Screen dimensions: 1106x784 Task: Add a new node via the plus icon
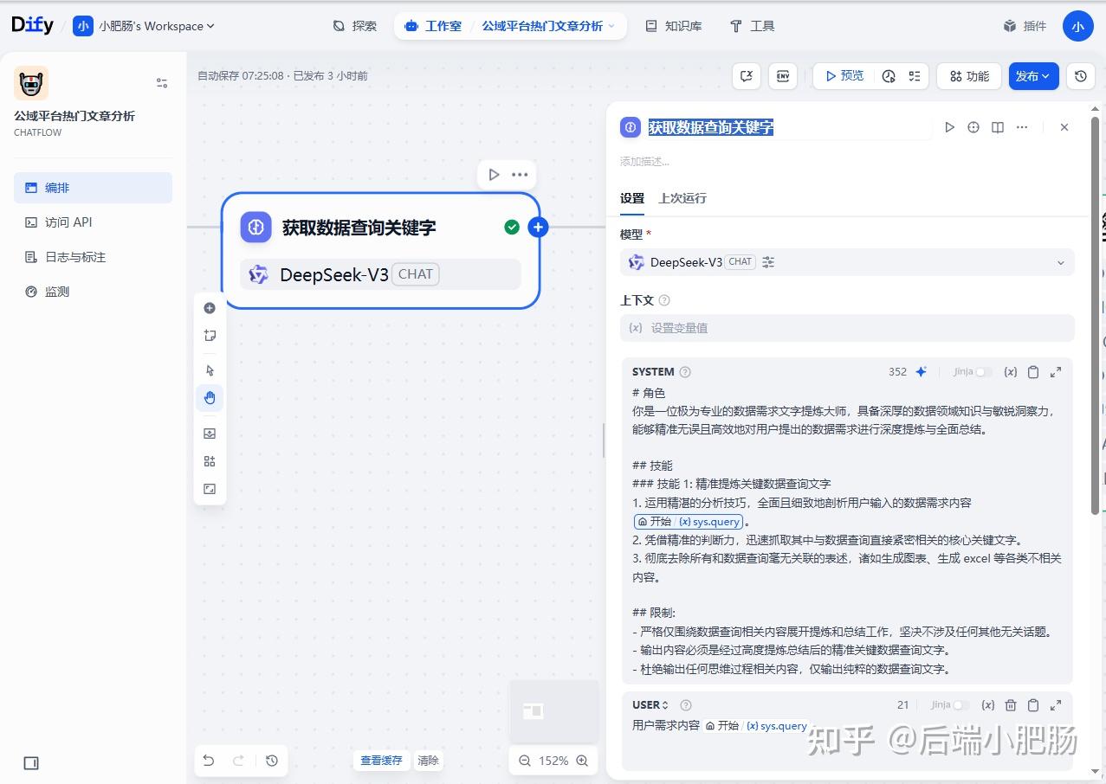tap(538, 227)
